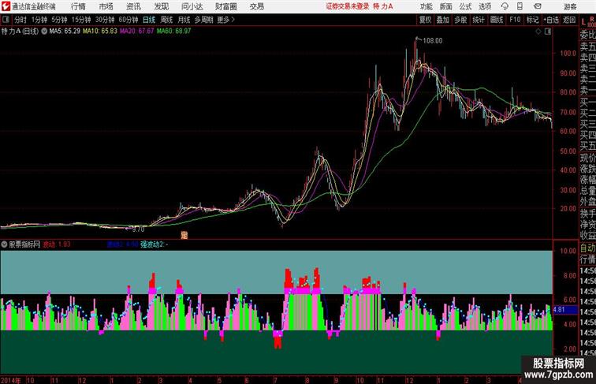Click the 特力A stock name in title bar
The width and height of the screenshot is (596, 384).
tap(383, 6)
